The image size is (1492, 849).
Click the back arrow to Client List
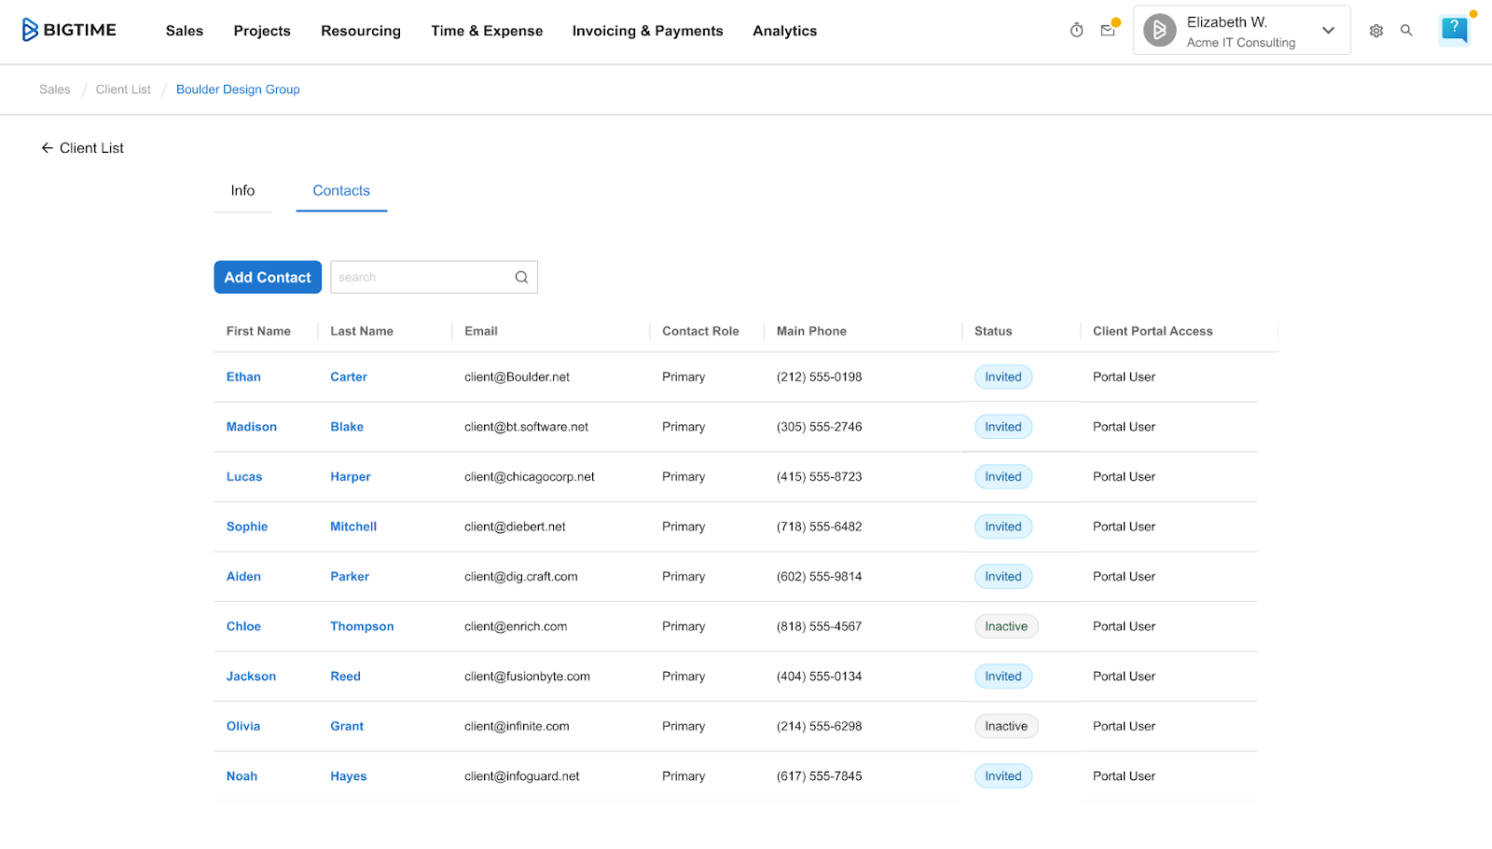(47, 148)
